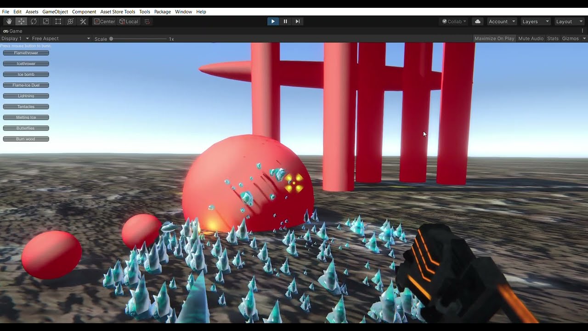Open the Layers dropdown
The height and width of the screenshot is (331, 588).
click(x=535, y=22)
